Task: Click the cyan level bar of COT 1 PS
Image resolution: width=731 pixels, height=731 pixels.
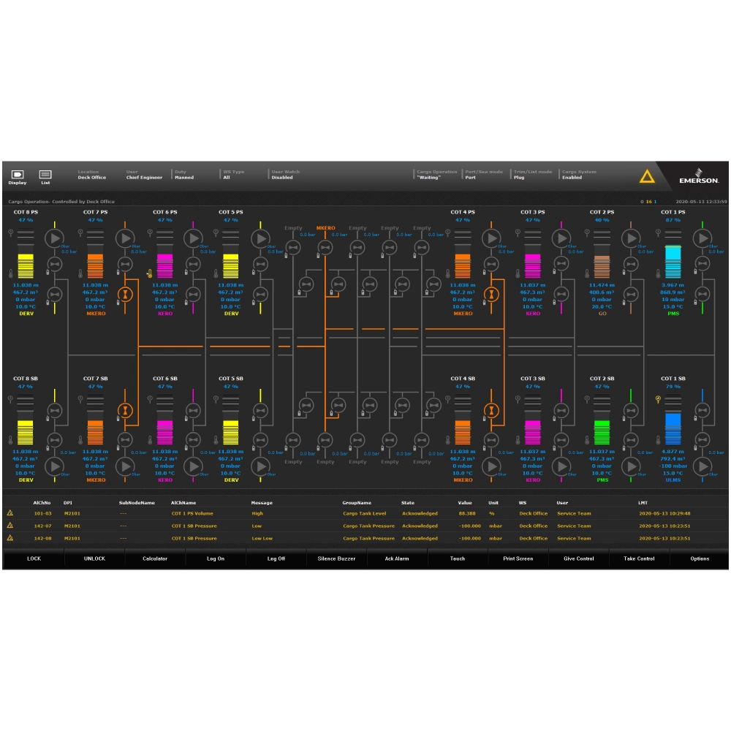Action: [x=673, y=260]
